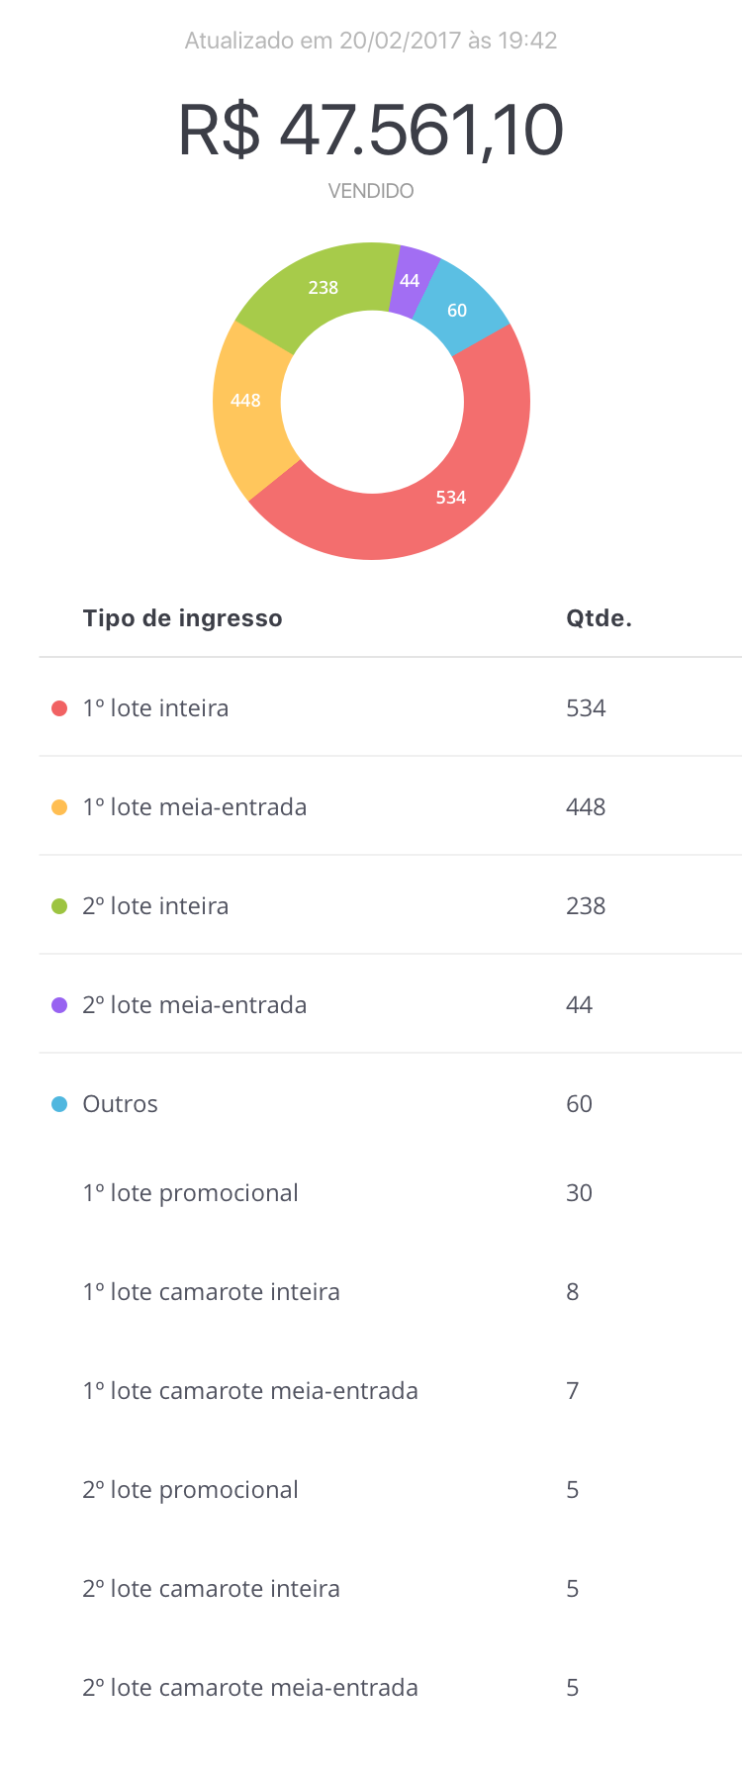Click purple dot beside 2º lote meia-entrada
The image size is (742, 1771).
tap(59, 1005)
